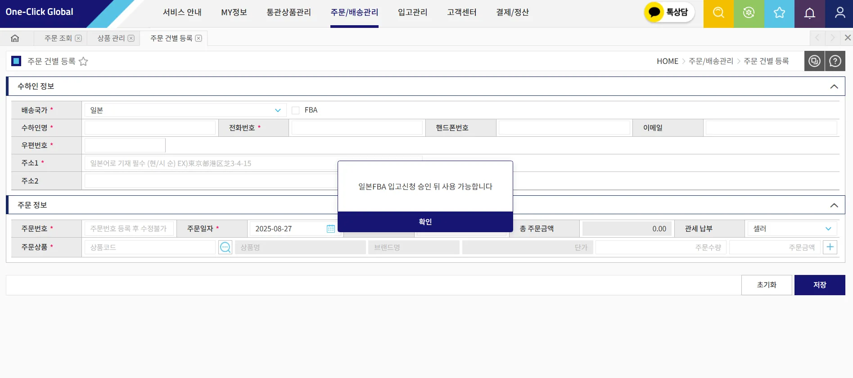Click HOME in the breadcrumb
Screen dimensions: 853x378
[x=668, y=61]
